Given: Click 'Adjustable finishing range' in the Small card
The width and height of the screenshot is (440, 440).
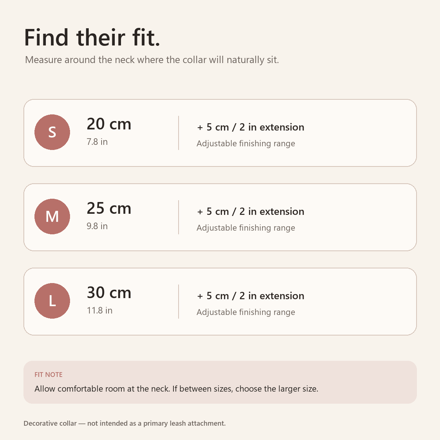Looking at the screenshot, I should (246, 144).
